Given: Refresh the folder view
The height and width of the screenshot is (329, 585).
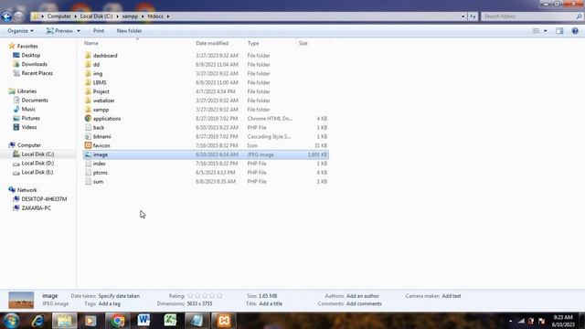Looking at the screenshot, I should tap(473, 16).
